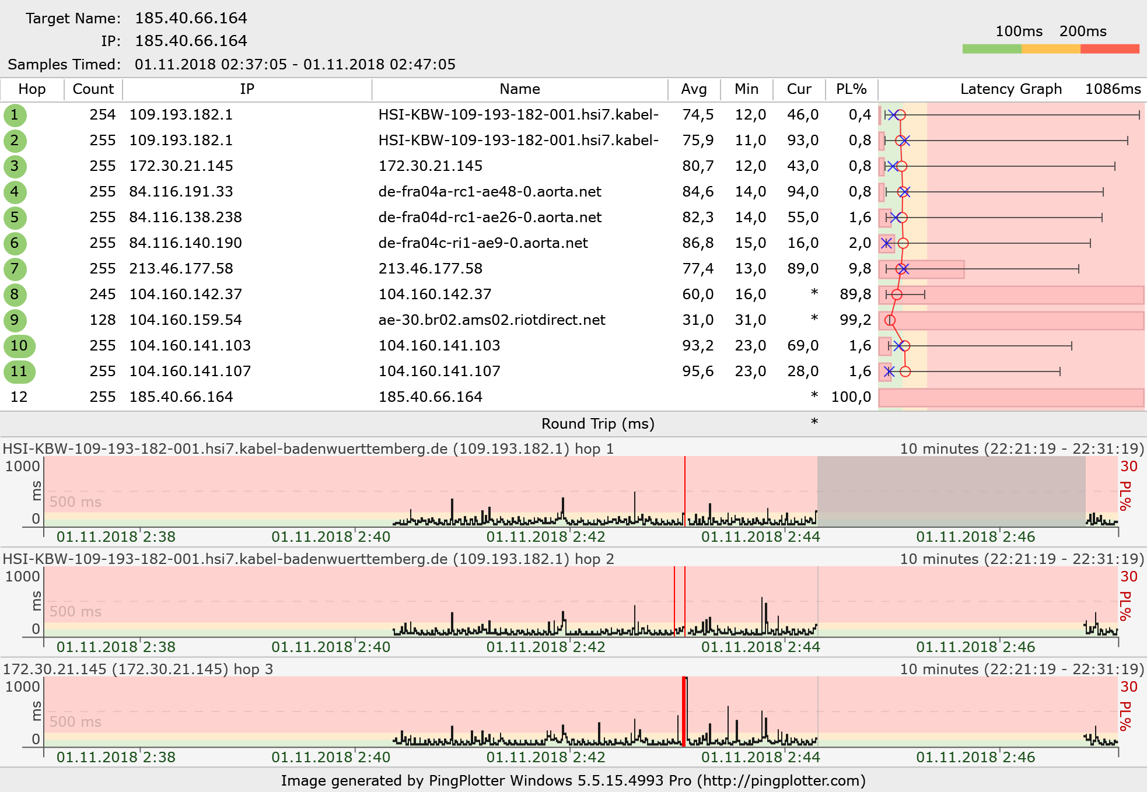Click the green hop 4 circle
The height and width of the screenshot is (792, 1147).
pyautogui.click(x=15, y=192)
